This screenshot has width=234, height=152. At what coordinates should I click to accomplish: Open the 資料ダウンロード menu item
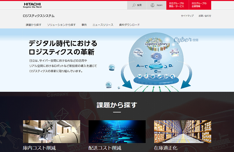pos(129,25)
